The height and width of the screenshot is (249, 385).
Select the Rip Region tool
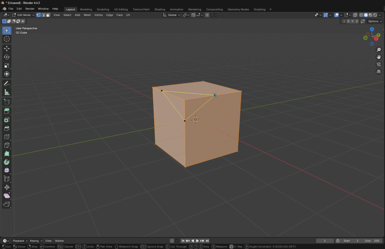[7, 204]
